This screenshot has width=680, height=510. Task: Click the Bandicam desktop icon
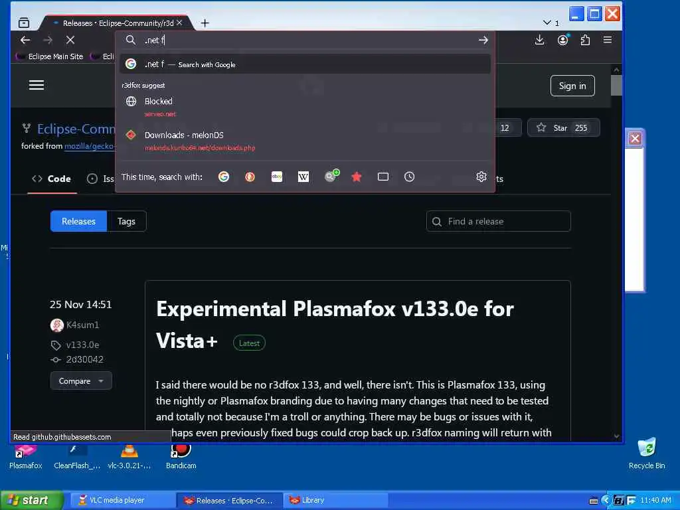click(181, 456)
